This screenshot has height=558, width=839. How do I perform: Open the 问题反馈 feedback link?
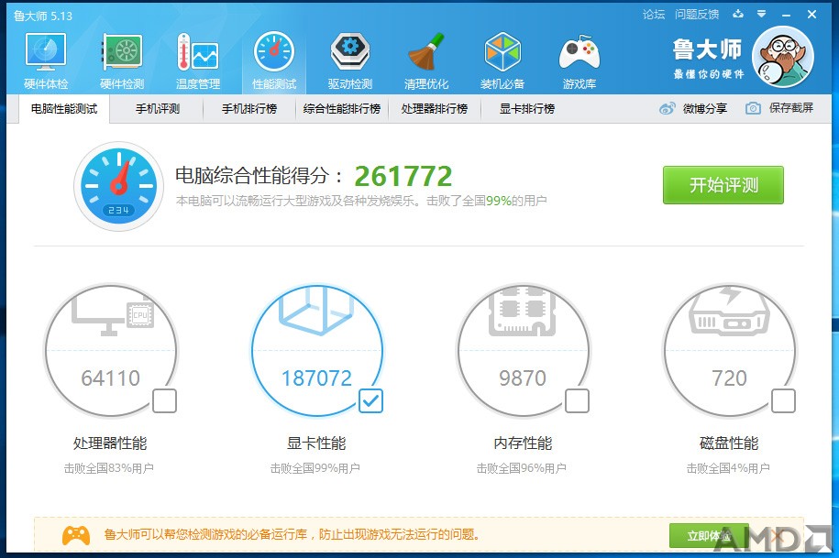pyautogui.click(x=697, y=15)
